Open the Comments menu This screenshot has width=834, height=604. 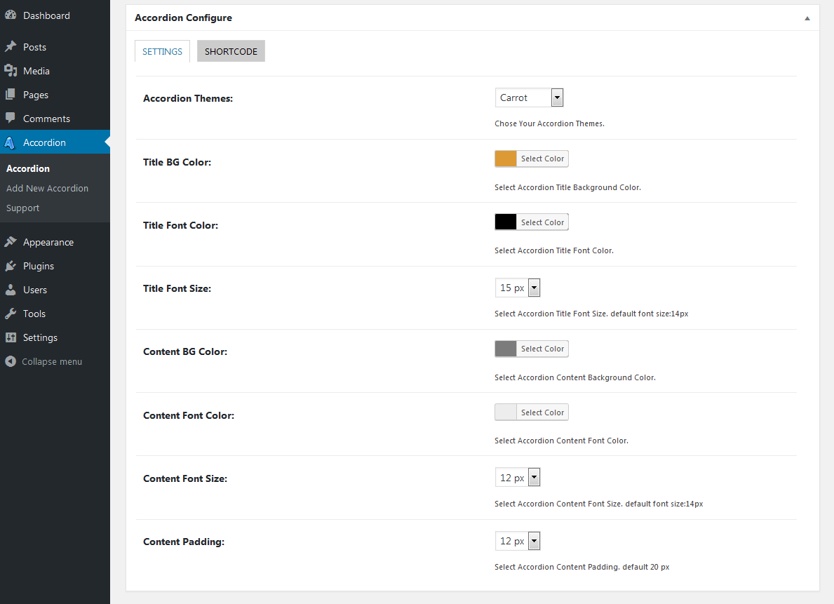46,119
